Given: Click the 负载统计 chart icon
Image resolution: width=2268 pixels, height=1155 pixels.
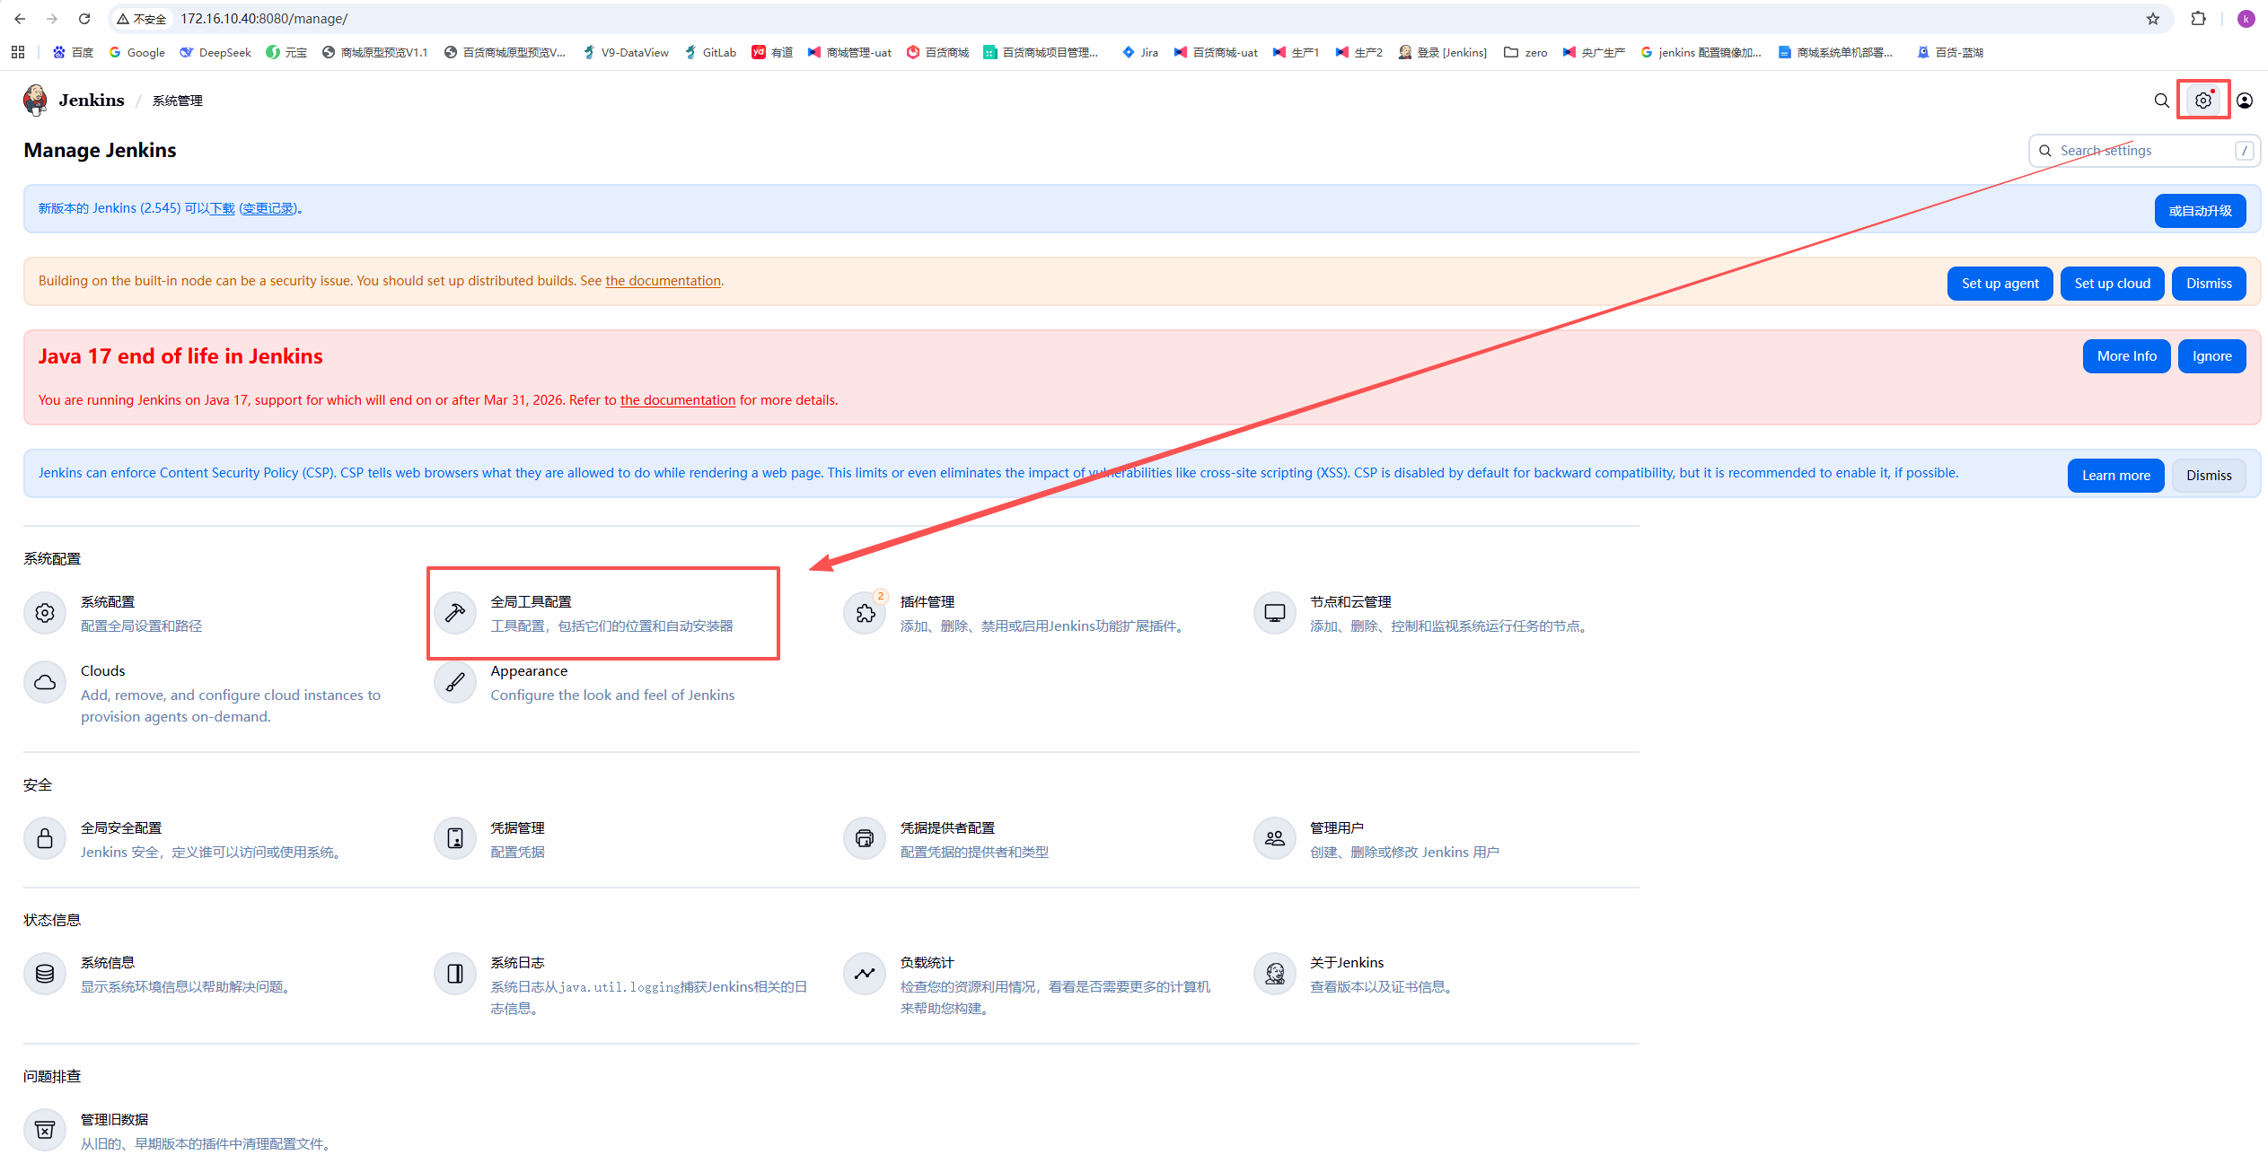Looking at the screenshot, I should (x=865, y=974).
